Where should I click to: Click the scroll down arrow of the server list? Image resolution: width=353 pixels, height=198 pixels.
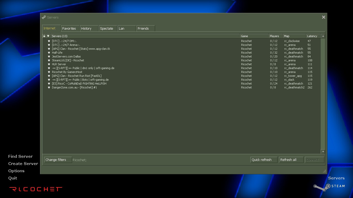[323, 152]
